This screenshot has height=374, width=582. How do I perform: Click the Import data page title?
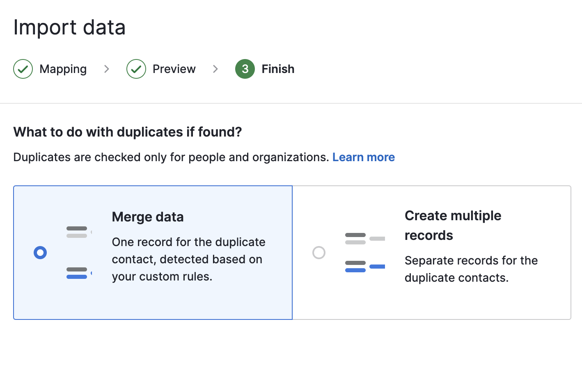tap(69, 27)
